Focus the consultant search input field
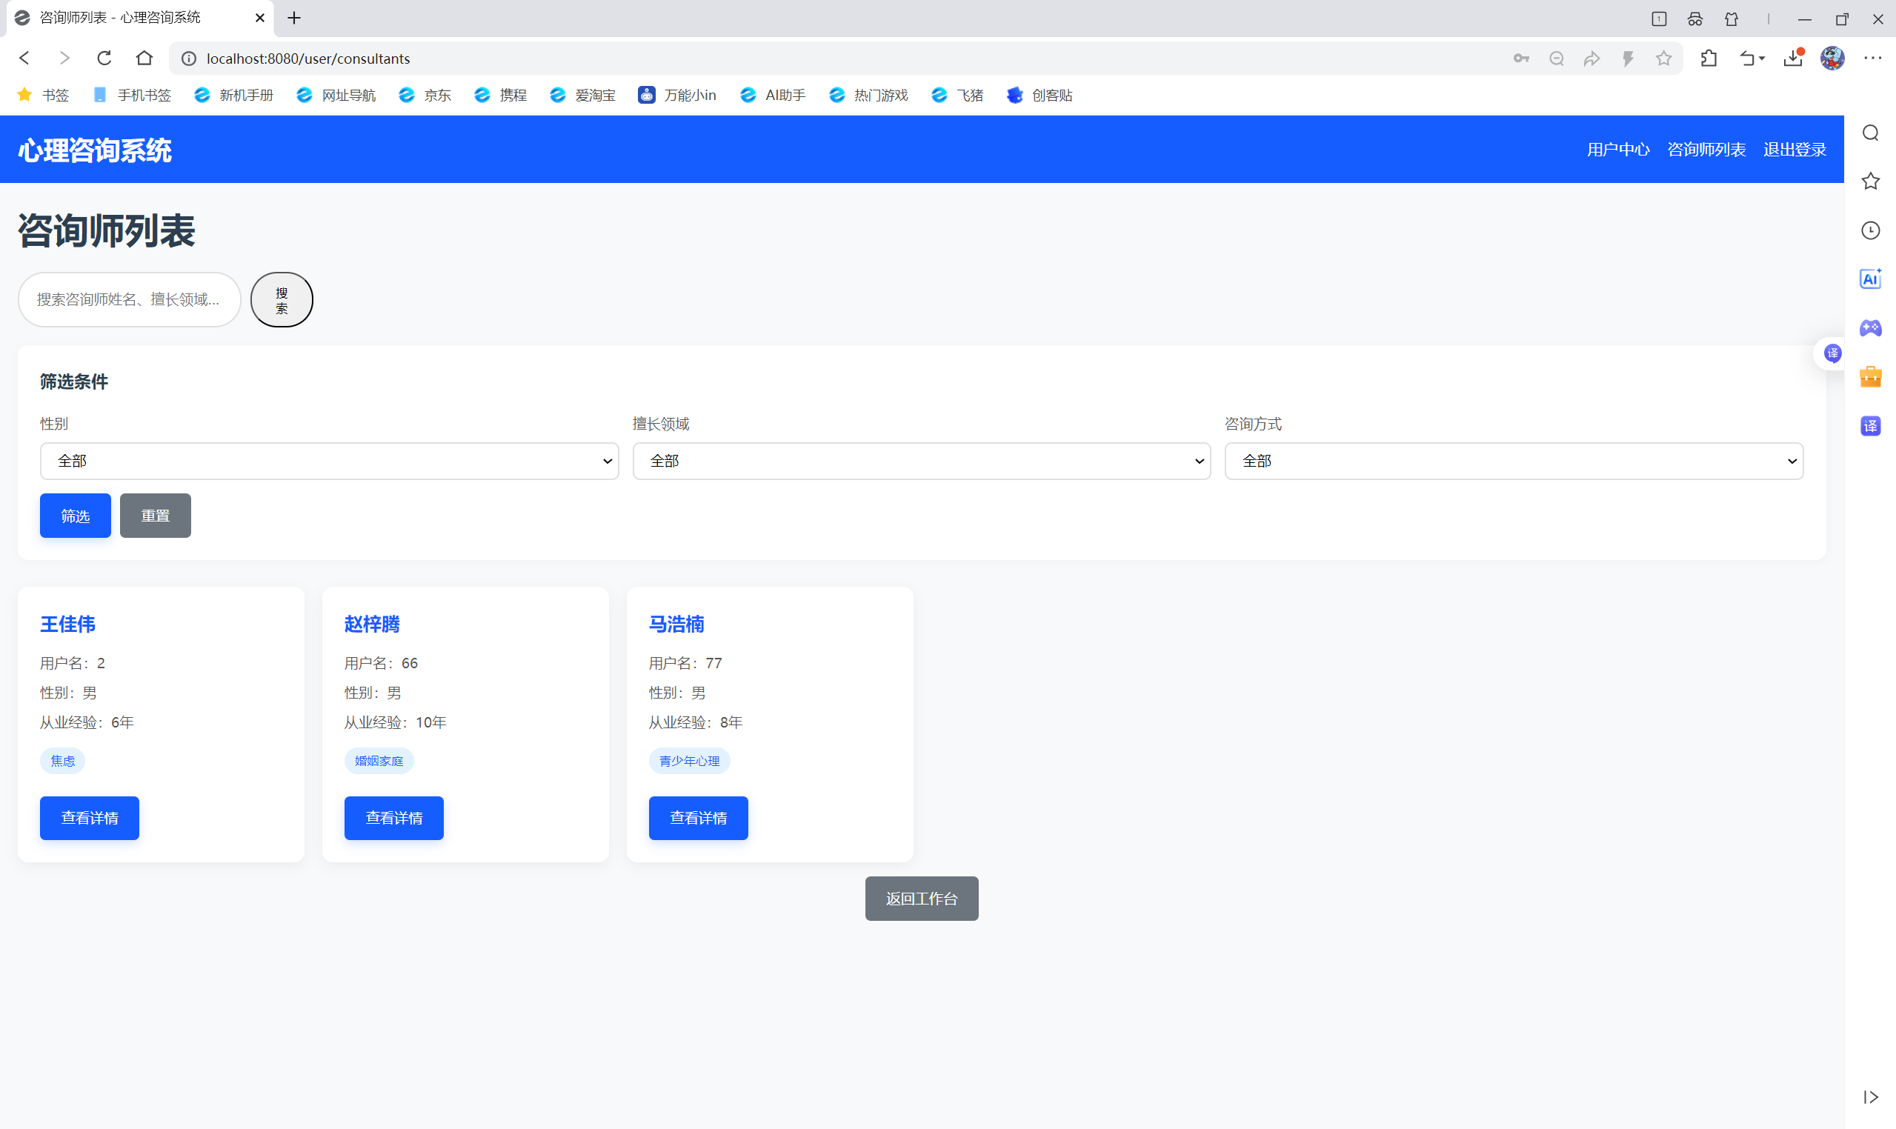Screen dimensions: 1896x1129 coord(129,300)
